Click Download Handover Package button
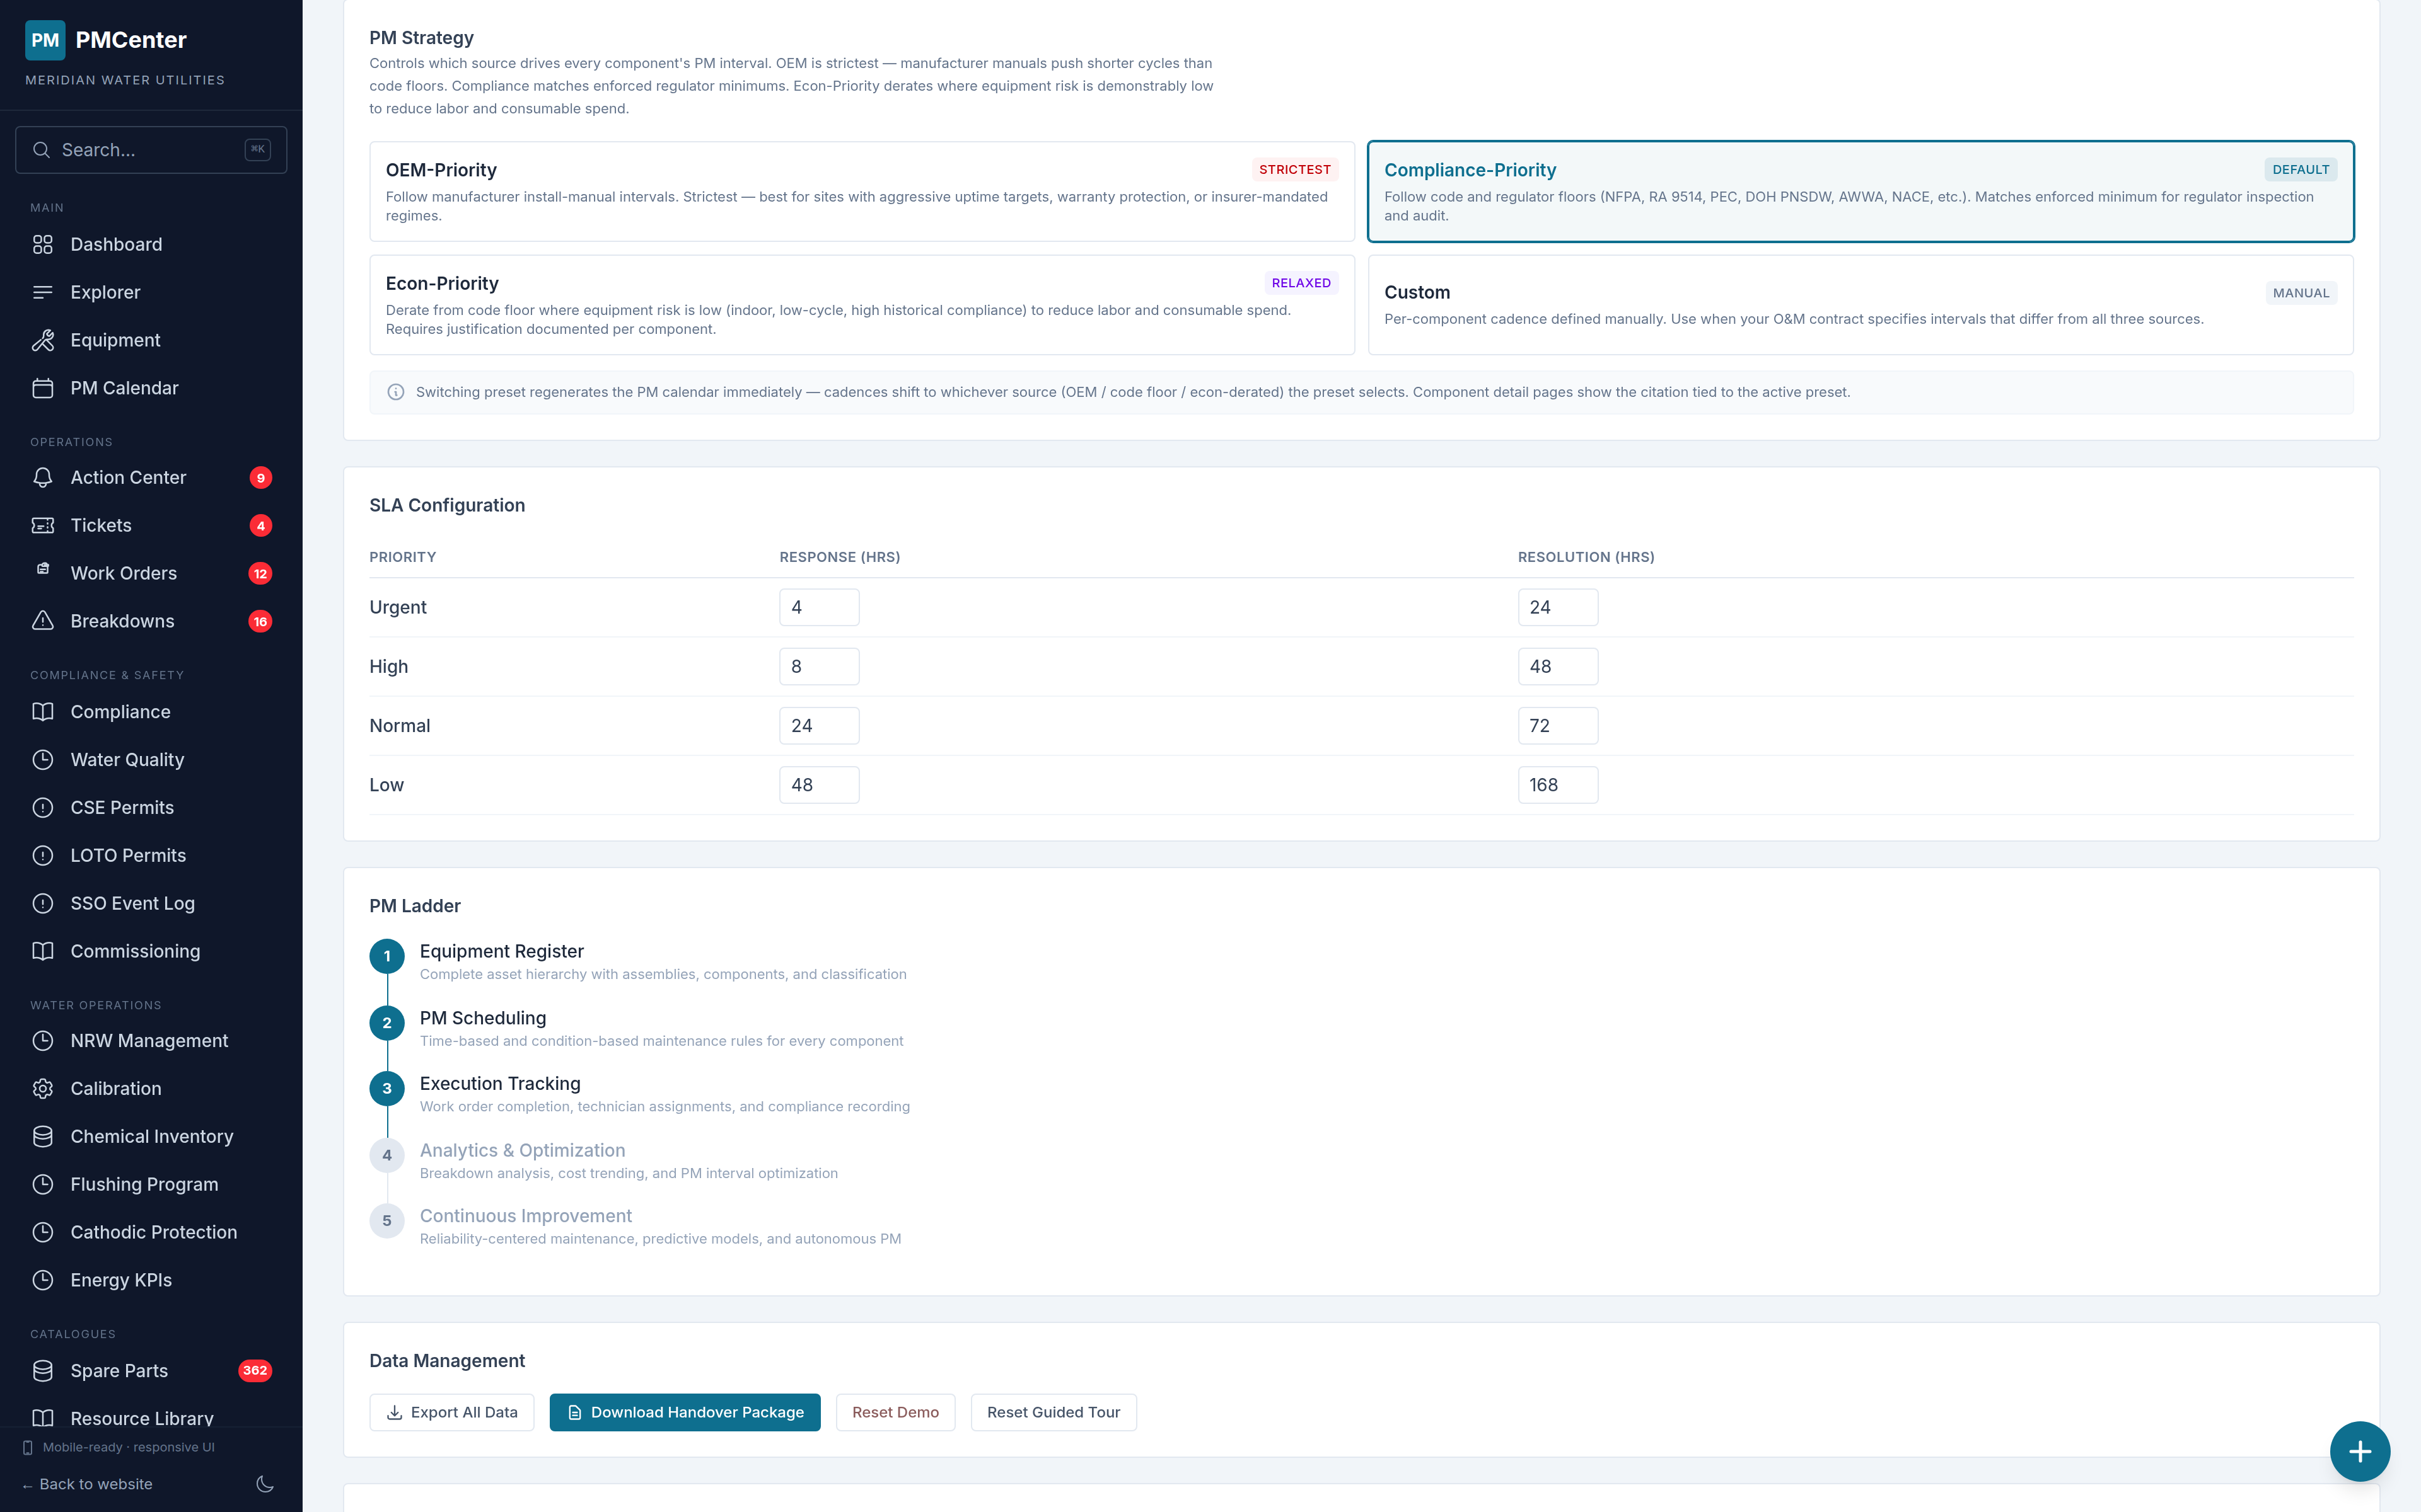The width and height of the screenshot is (2421, 1512). coord(684,1412)
